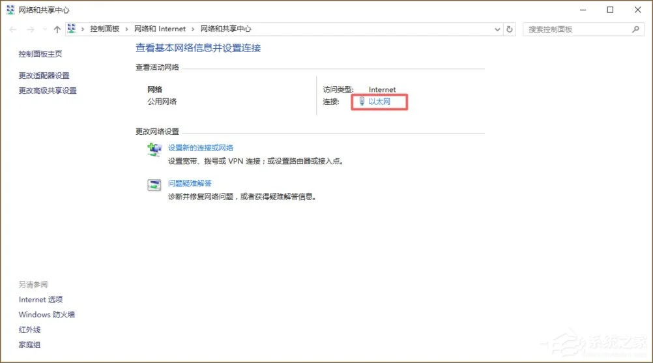
Task: Click the control panel icon in address bar
Action: point(72,29)
